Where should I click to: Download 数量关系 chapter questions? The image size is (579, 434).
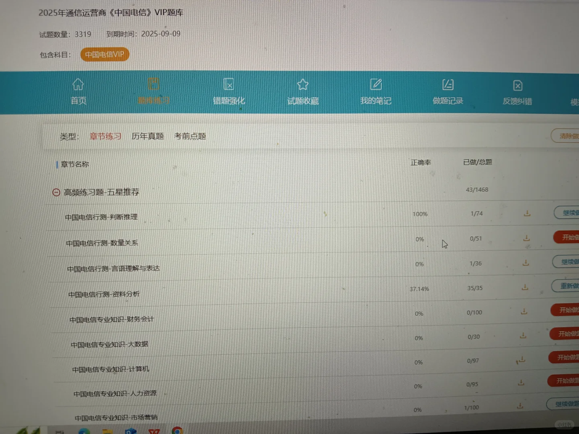526,238
